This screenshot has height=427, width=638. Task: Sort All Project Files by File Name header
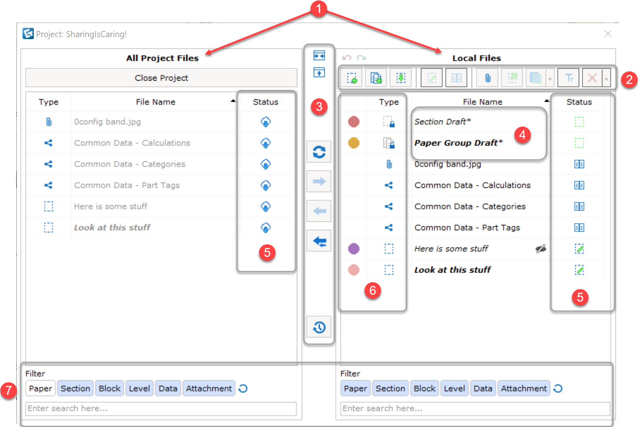coord(155,102)
